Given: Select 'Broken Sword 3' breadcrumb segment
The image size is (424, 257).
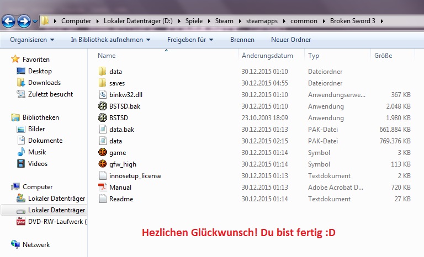Looking at the screenshot, I should [x=353, y=21].
